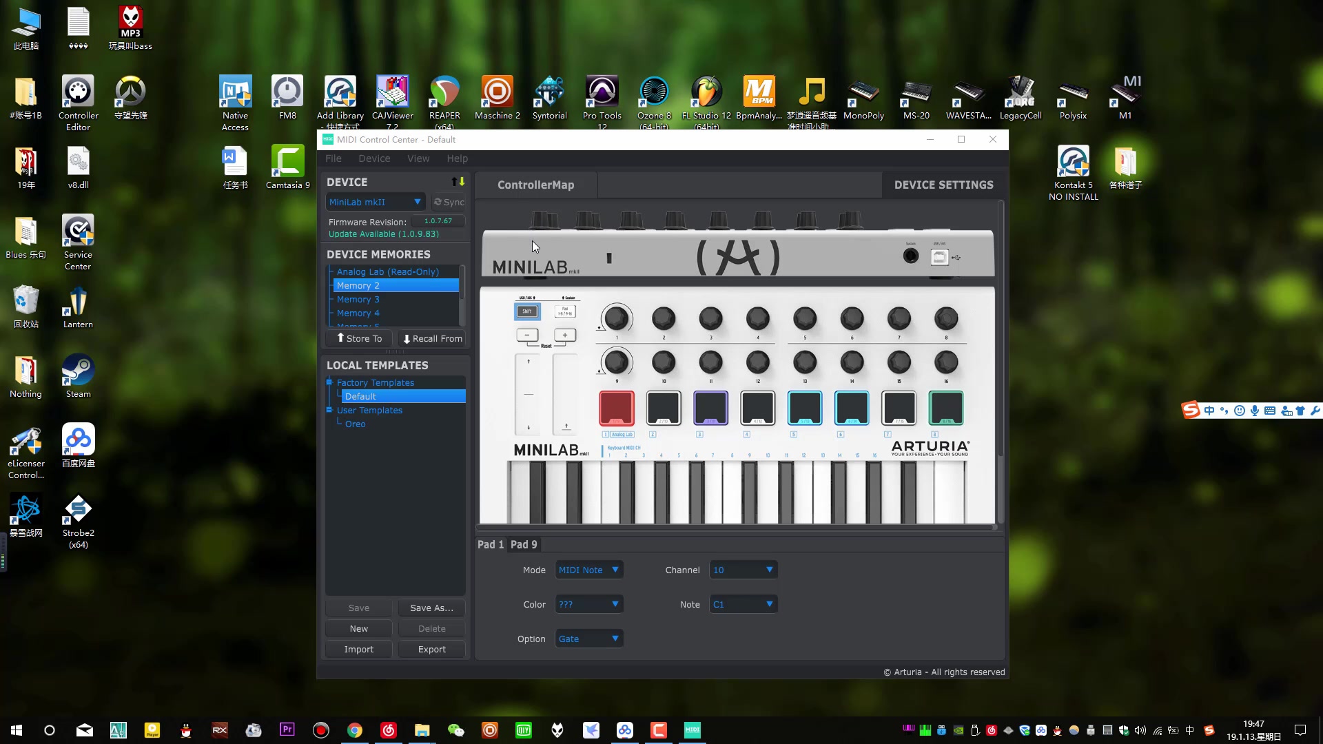
Task: Open the File menu
Action: 334,158
